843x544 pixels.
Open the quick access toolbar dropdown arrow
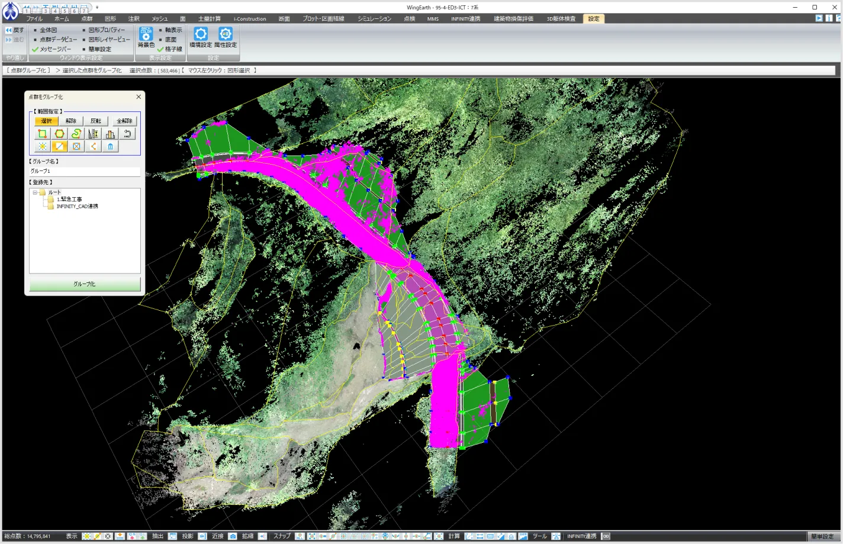97,8
